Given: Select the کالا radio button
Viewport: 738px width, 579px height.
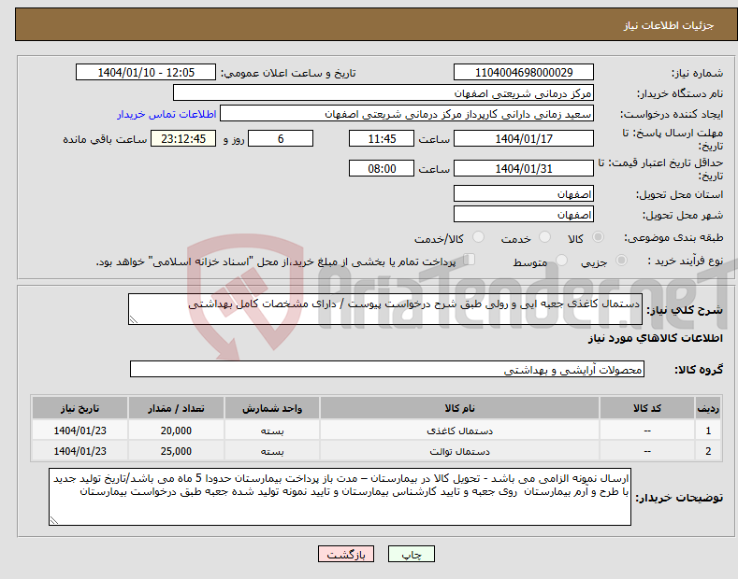Looking at the screenshot, I should [598, 237].
